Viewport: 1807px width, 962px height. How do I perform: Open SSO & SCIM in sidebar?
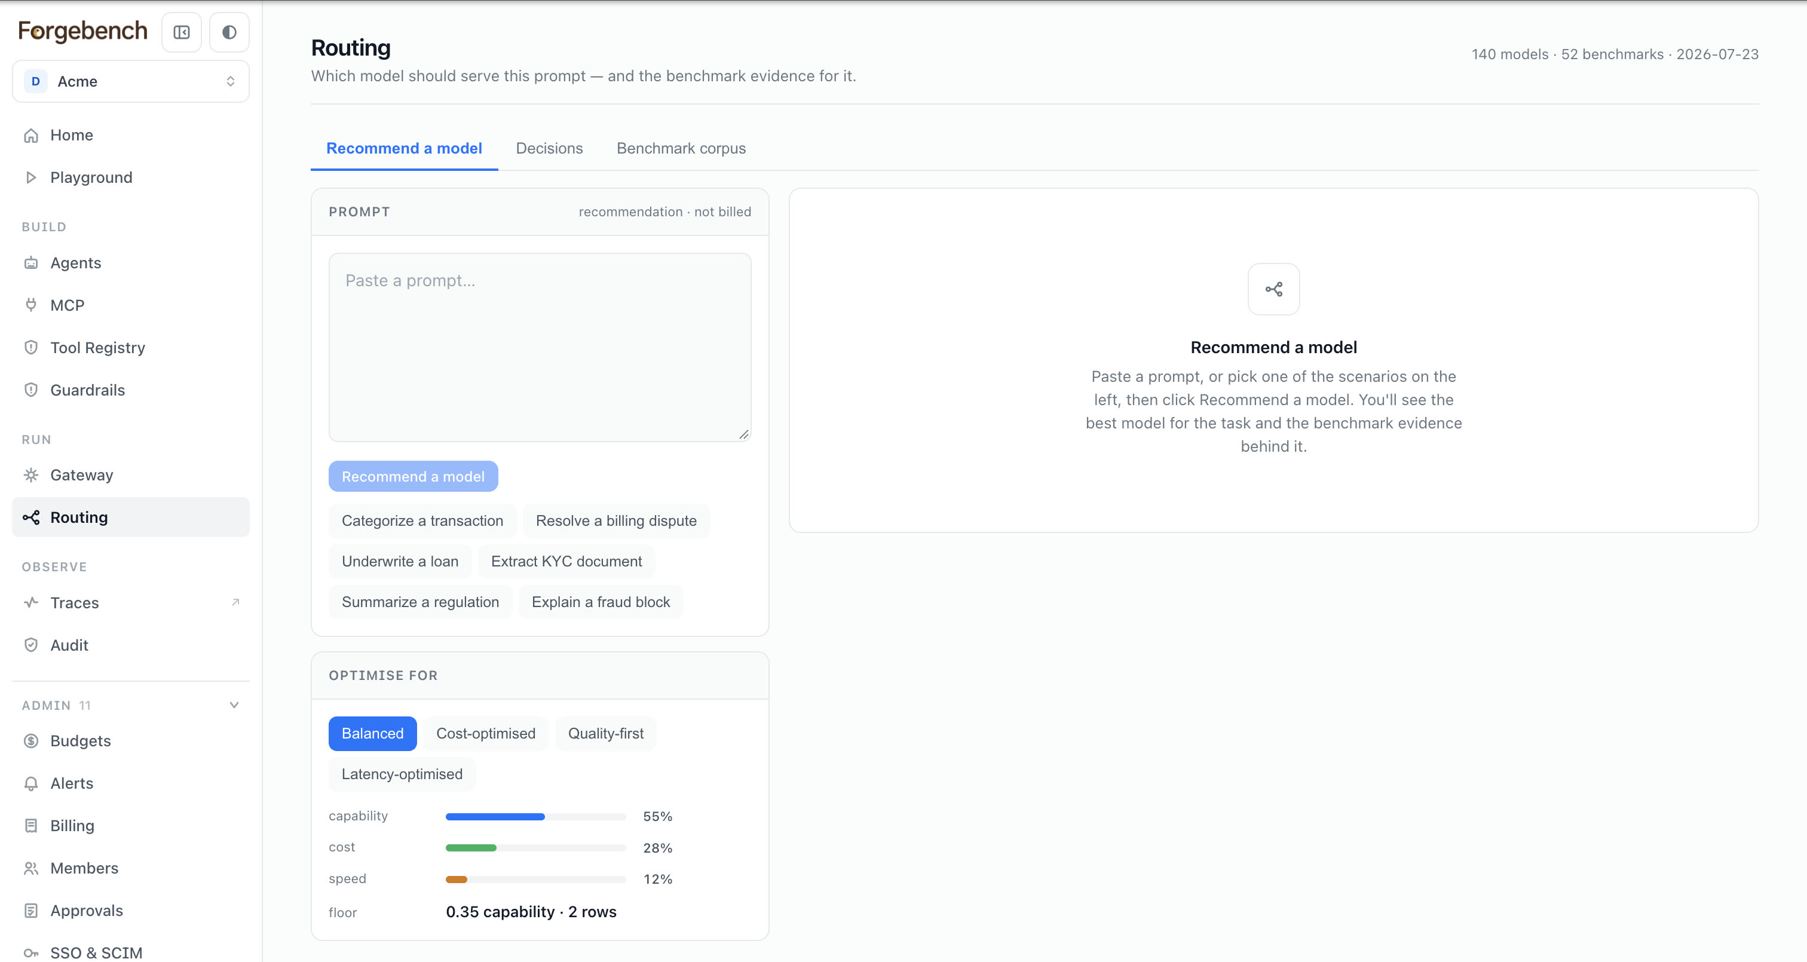[x=131, y=952]
